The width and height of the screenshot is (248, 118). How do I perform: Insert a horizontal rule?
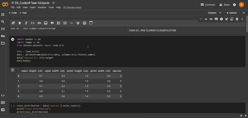click(72, 23)
